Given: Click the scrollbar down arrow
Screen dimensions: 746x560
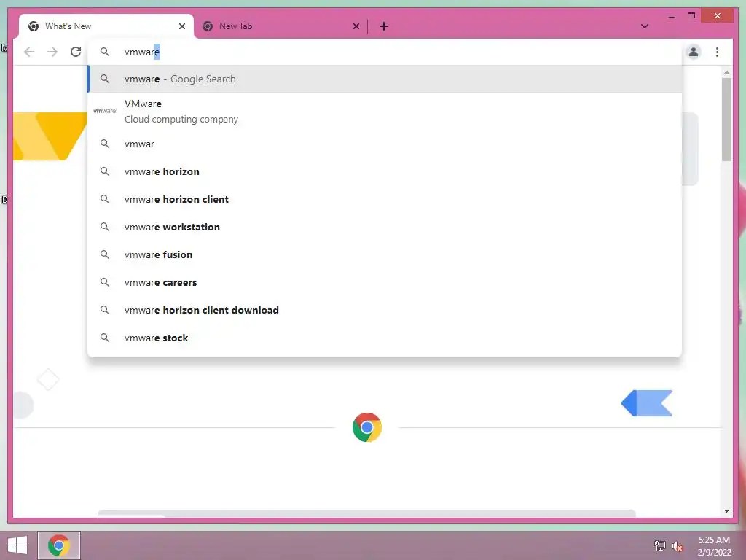Looking at the screenshot, I should click(x=726, y=511).
